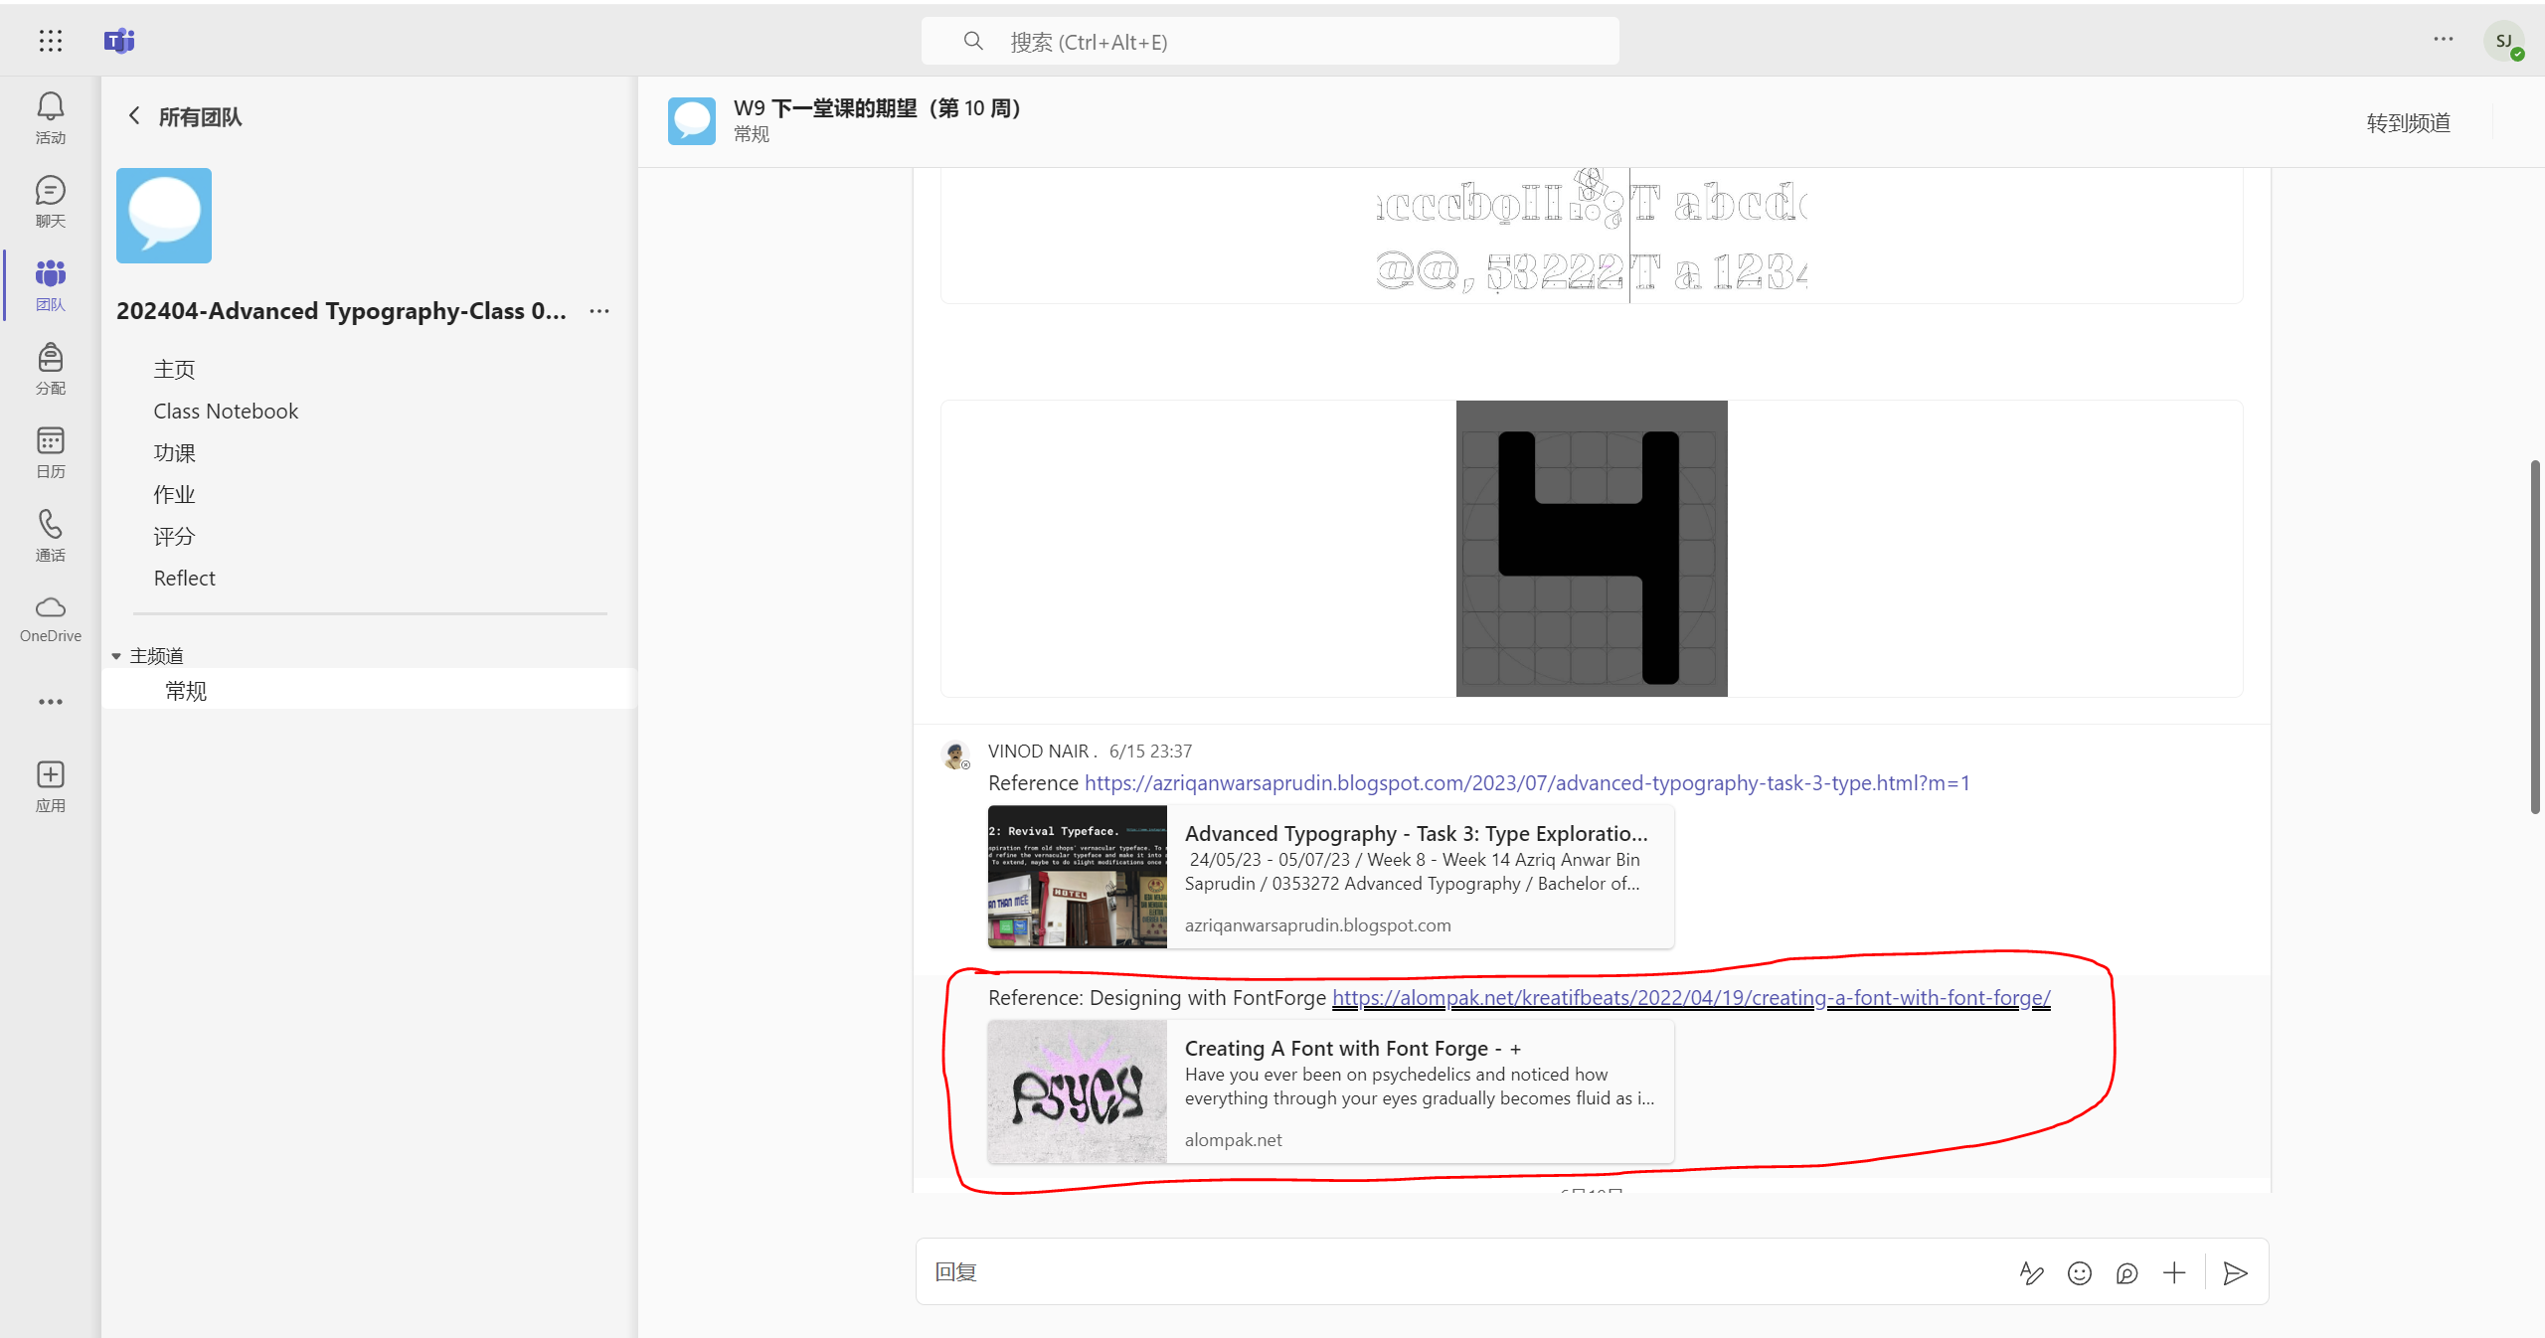The image size is (2545, 1338).
Task: Click the Psych graffiti preview thumbnail
Action: coord(1077,1092)
